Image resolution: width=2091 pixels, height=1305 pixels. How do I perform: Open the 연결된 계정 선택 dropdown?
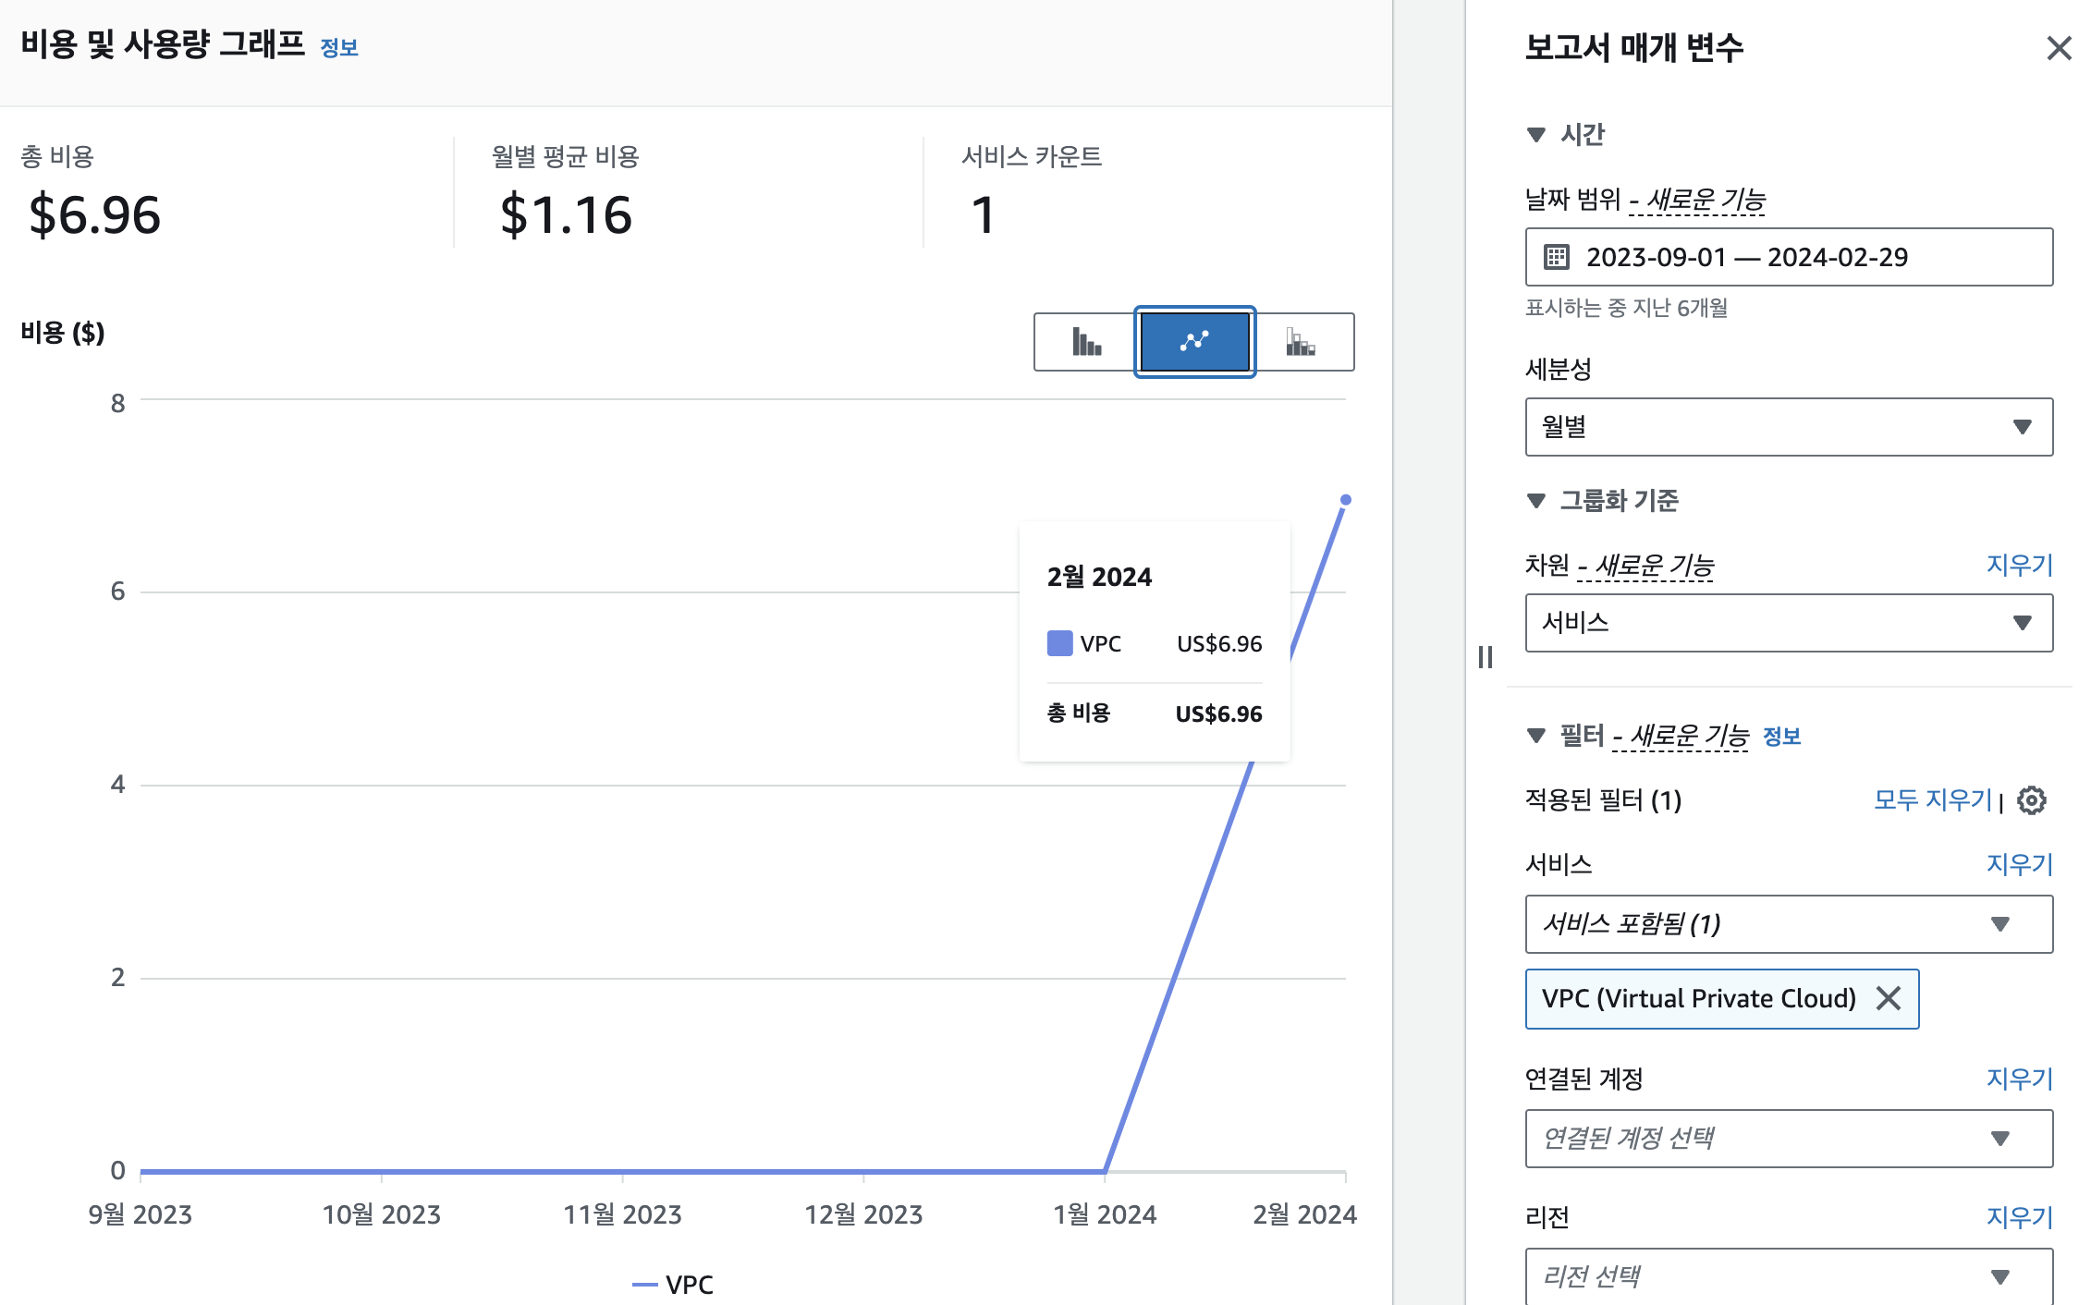(x=1788, y=1139)
